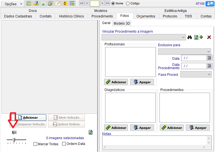Click Apagar button under Profissionais list
Viewport: 215px width, 156px height.
point(142,82)
